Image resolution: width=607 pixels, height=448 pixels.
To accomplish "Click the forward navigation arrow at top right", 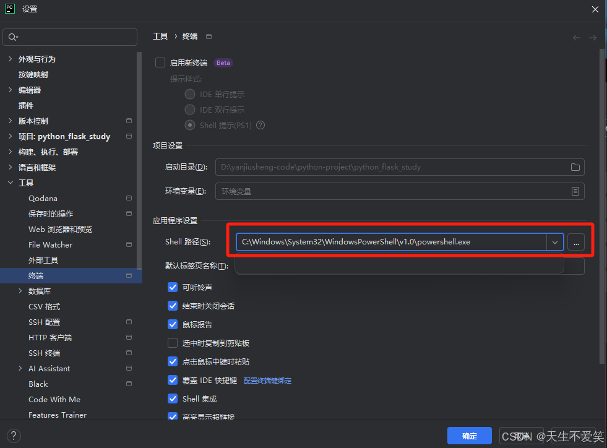I will [x=592, y=37].
